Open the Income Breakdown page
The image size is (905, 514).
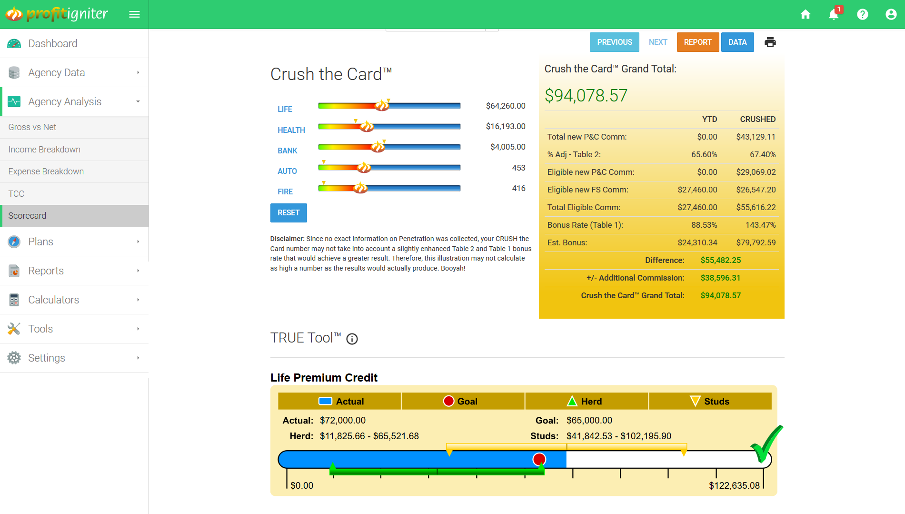tap(44, 150)
